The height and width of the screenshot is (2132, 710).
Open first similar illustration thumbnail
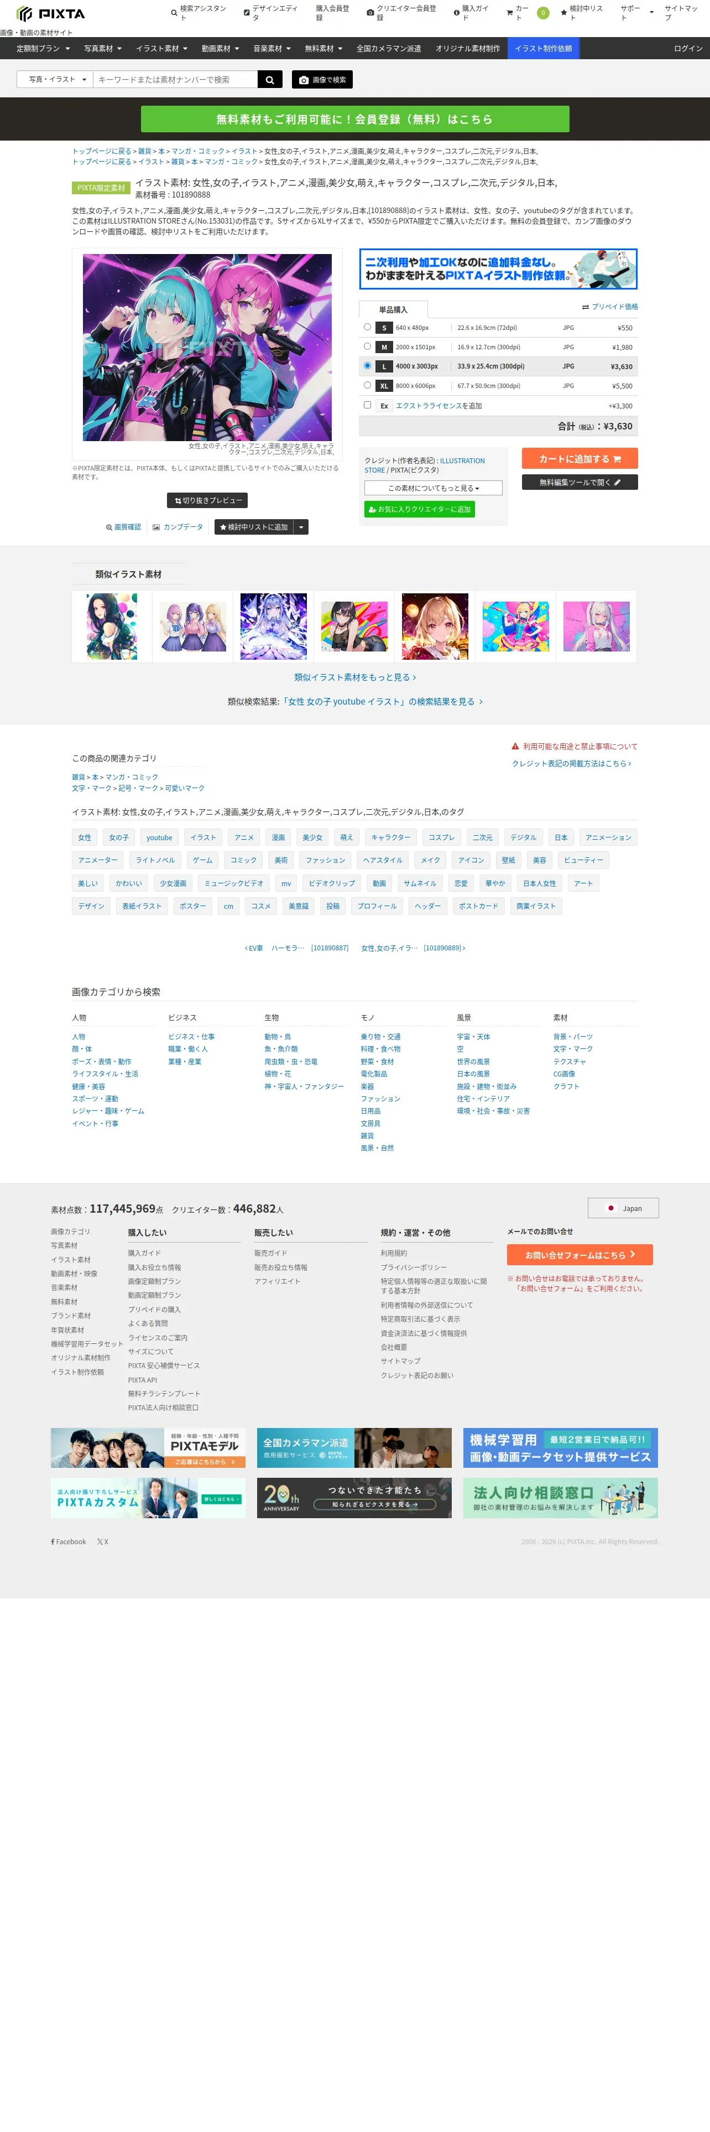pos(112,627)
